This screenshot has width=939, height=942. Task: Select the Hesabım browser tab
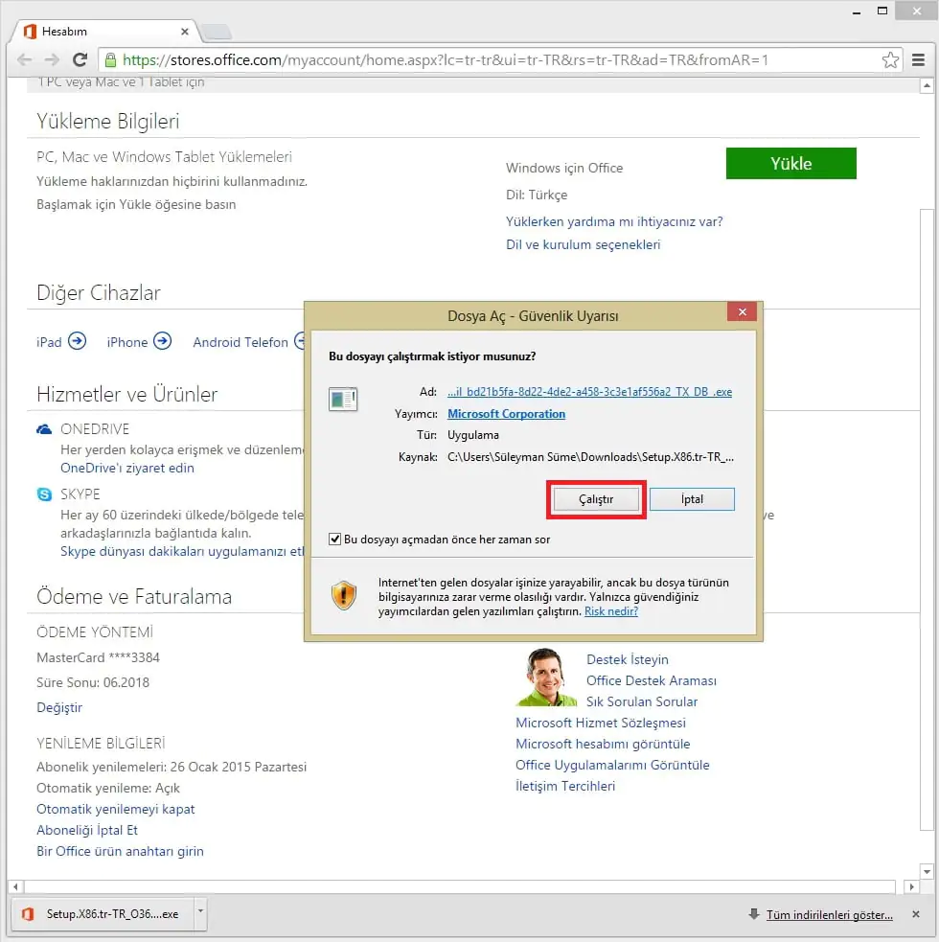click(105, 32)
